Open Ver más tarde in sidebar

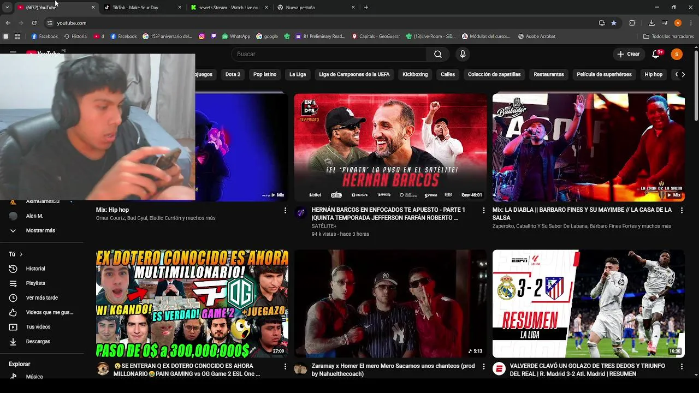point(42,297)
